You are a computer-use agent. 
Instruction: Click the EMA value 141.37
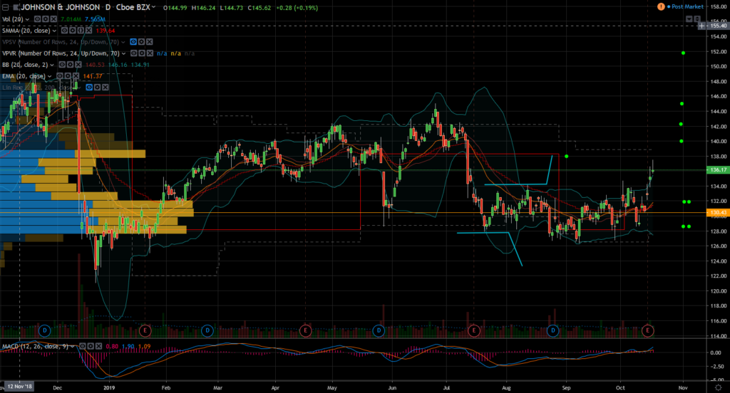93,76
